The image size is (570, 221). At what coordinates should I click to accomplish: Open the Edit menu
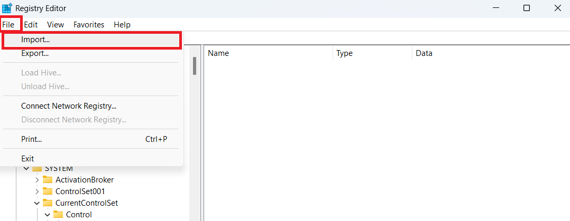click(31, 25)
